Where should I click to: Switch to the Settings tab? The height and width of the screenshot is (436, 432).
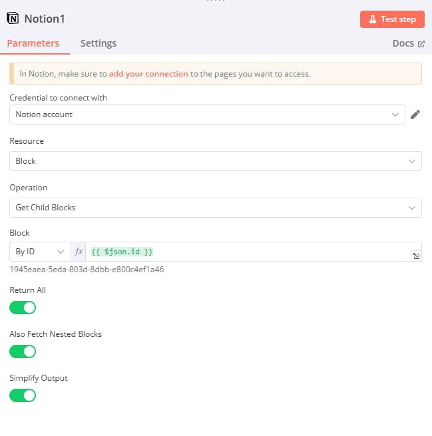99,43
